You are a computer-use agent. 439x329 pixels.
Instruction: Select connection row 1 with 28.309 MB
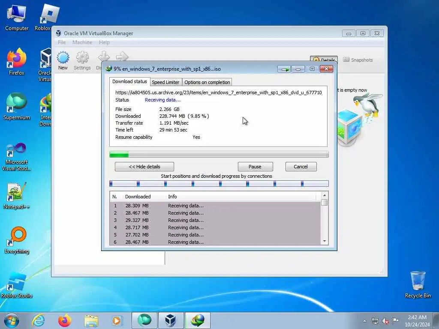point(215,206)
